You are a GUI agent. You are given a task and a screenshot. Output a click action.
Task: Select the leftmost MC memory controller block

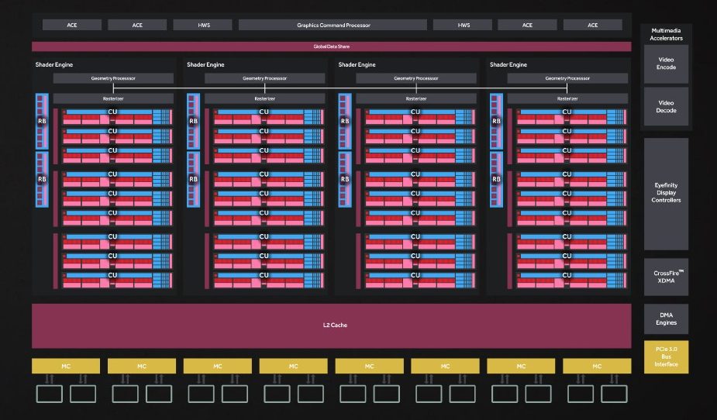click(x=66, y=366)
